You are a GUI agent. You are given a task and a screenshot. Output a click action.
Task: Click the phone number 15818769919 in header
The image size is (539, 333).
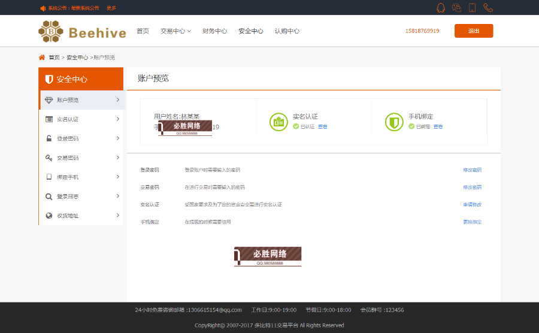(422, 31)
